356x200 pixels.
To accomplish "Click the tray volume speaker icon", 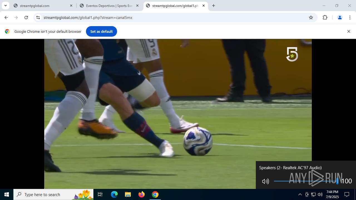I will (x=320, y=194).
